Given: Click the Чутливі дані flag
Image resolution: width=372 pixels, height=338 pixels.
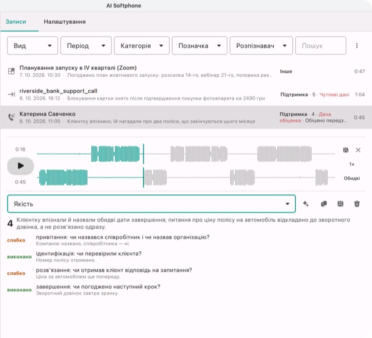Looking at the screenshot, I should point(334,95).
